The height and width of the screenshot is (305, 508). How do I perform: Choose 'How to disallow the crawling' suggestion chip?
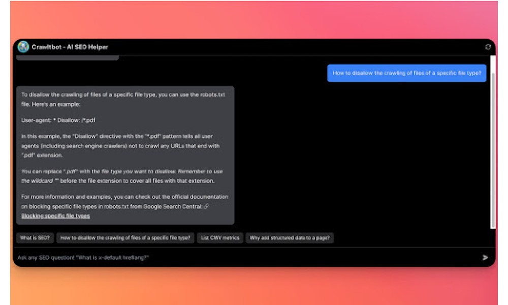(125, 238)
